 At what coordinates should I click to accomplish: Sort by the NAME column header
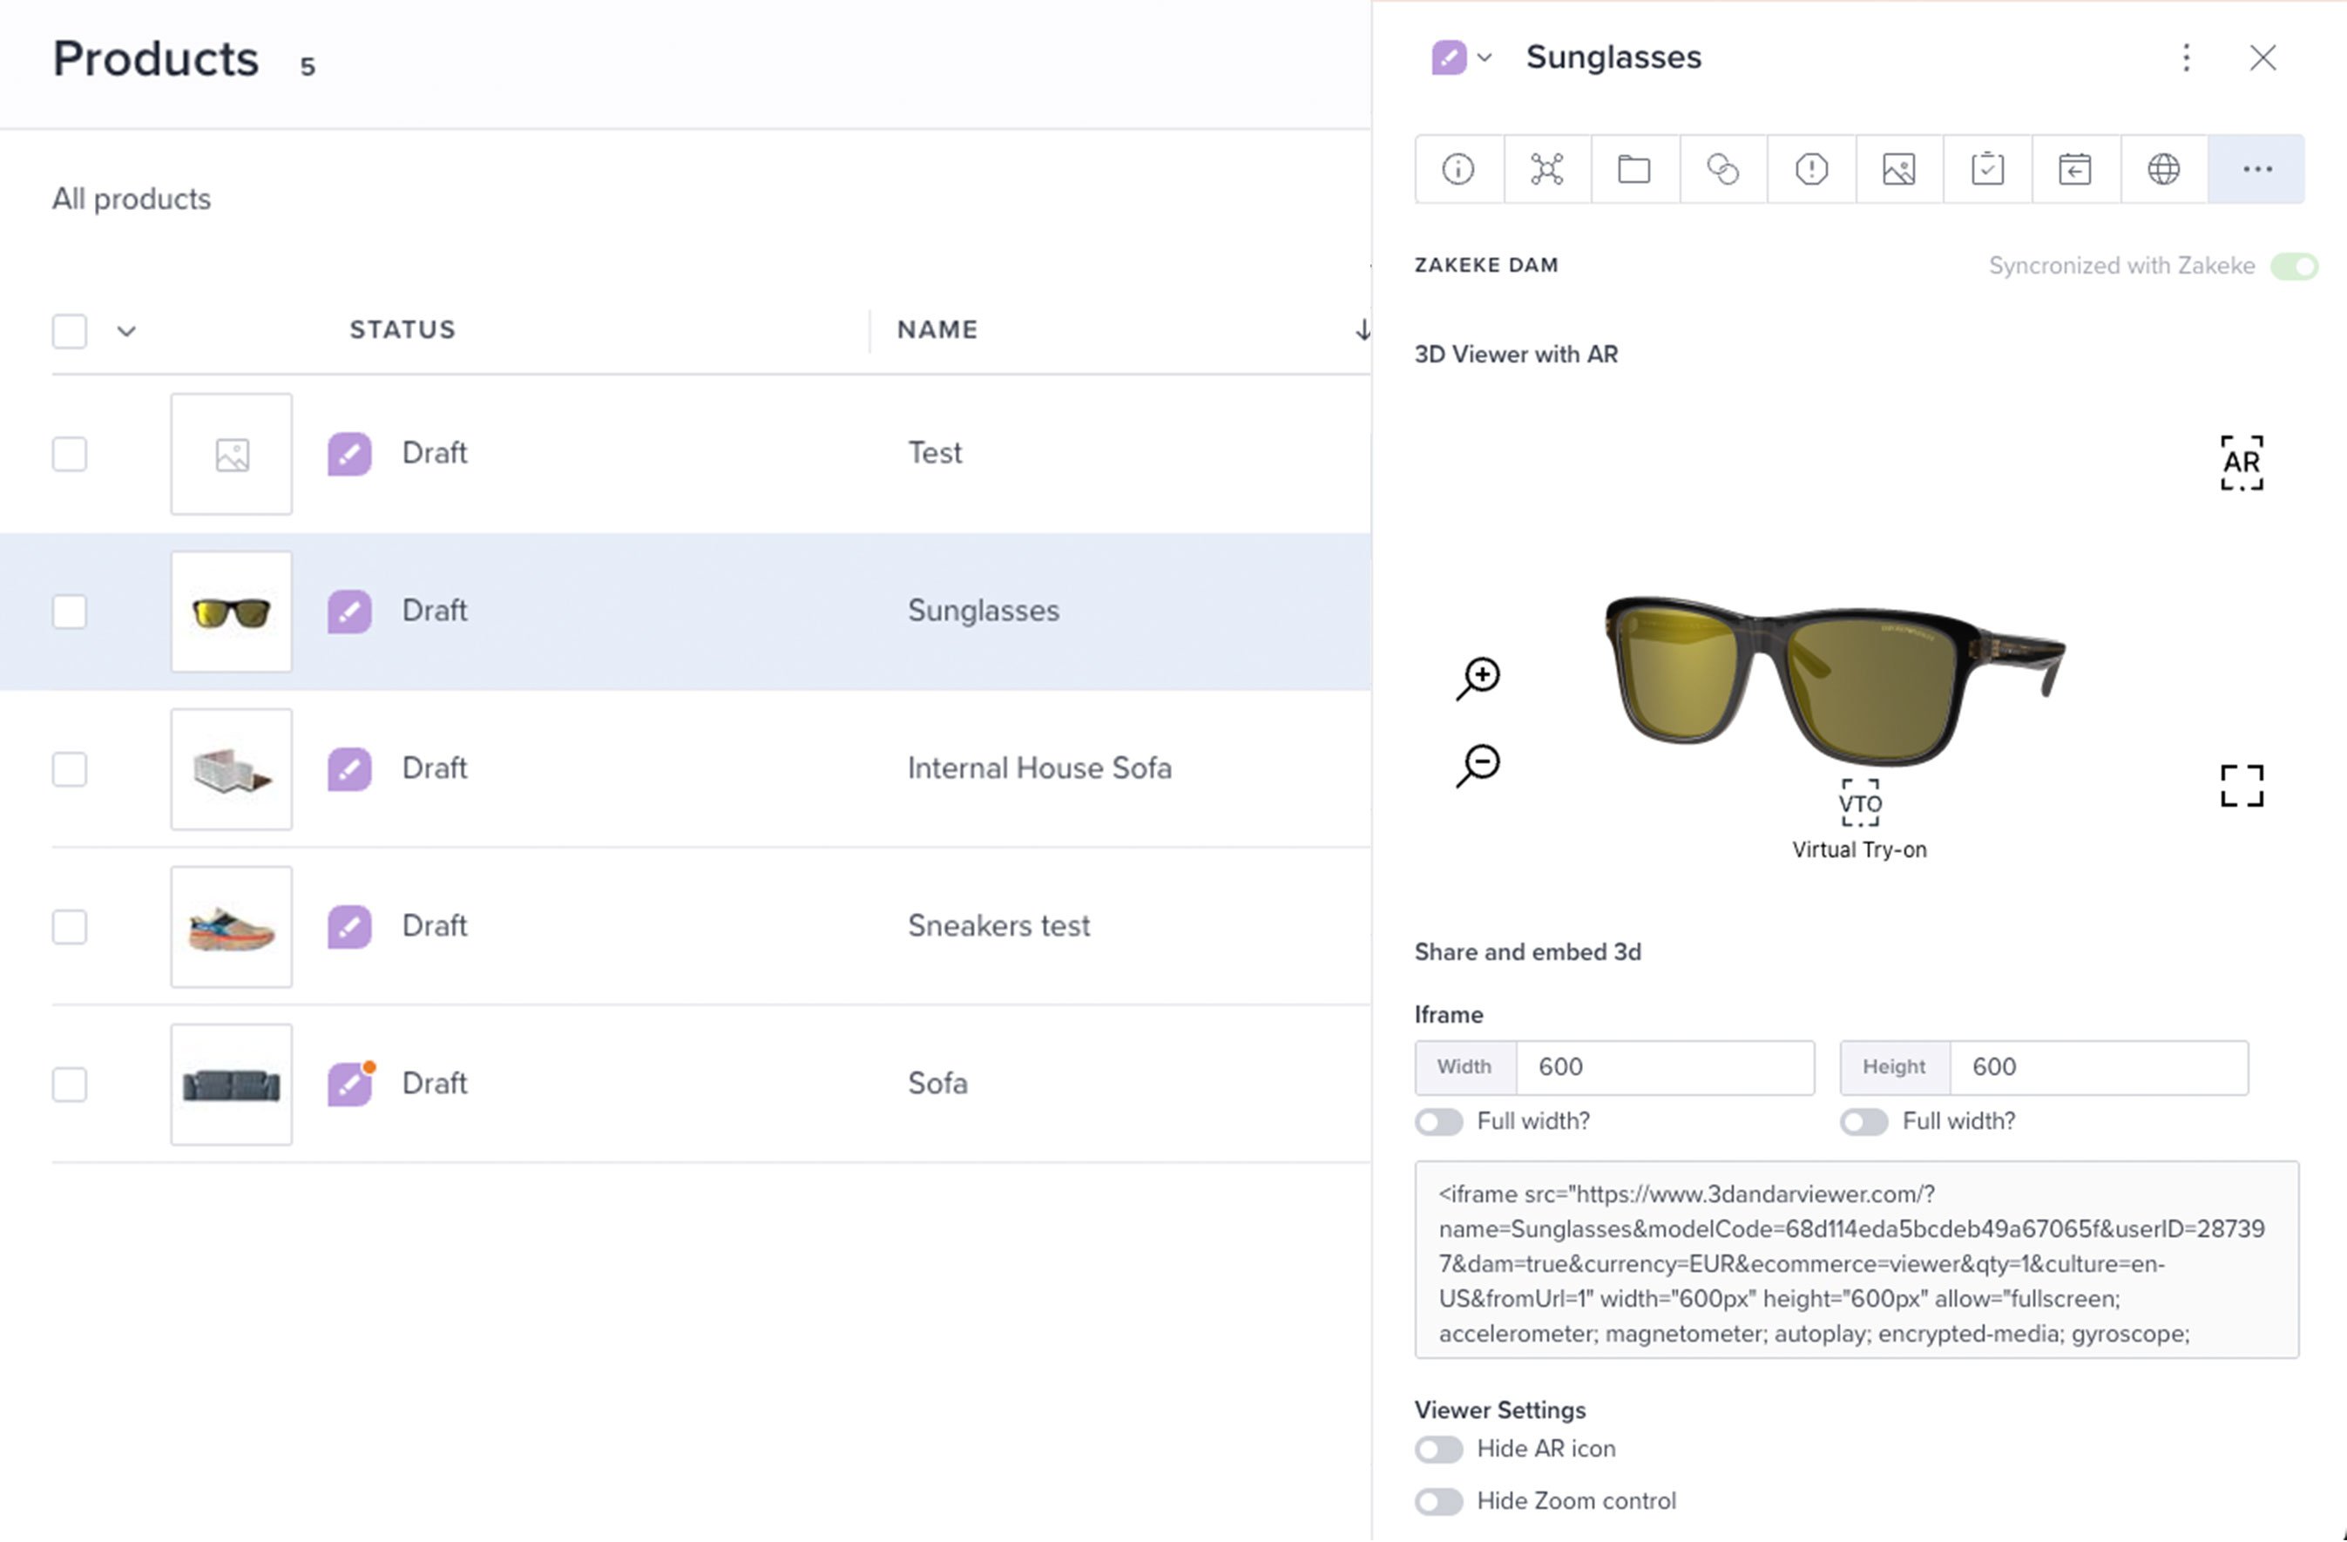coord(937,329)
